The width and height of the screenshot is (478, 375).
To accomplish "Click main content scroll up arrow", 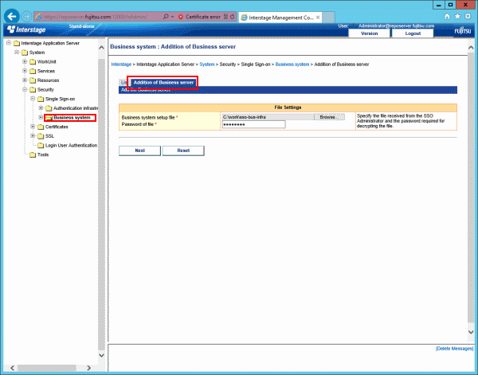I will (471, 48).
